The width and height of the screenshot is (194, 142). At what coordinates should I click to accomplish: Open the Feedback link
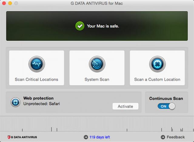pyautogui.click(x=176, y=137)
